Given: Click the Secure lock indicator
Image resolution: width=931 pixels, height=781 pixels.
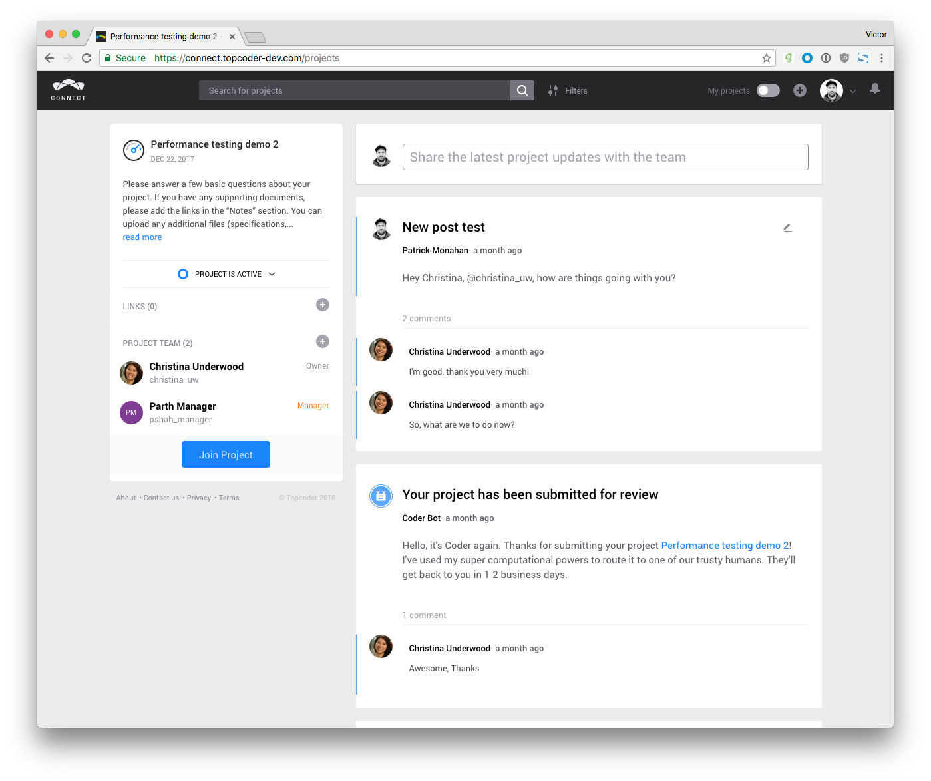Looking at the screenshot, I should [x=124, y=58].
